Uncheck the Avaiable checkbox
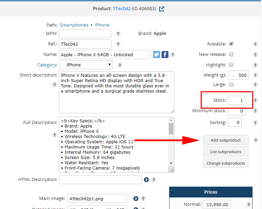The height and width of the screenshot is (209, 262). 231,44
